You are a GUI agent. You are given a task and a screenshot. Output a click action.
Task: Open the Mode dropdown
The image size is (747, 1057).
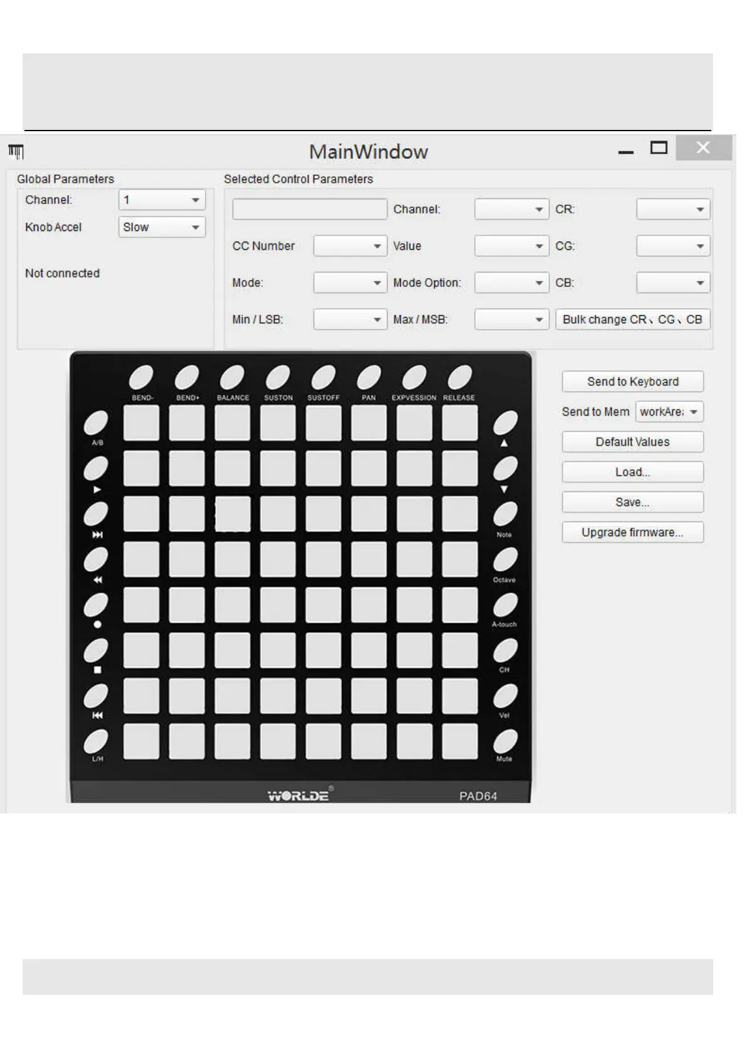[x=350, y=282]
